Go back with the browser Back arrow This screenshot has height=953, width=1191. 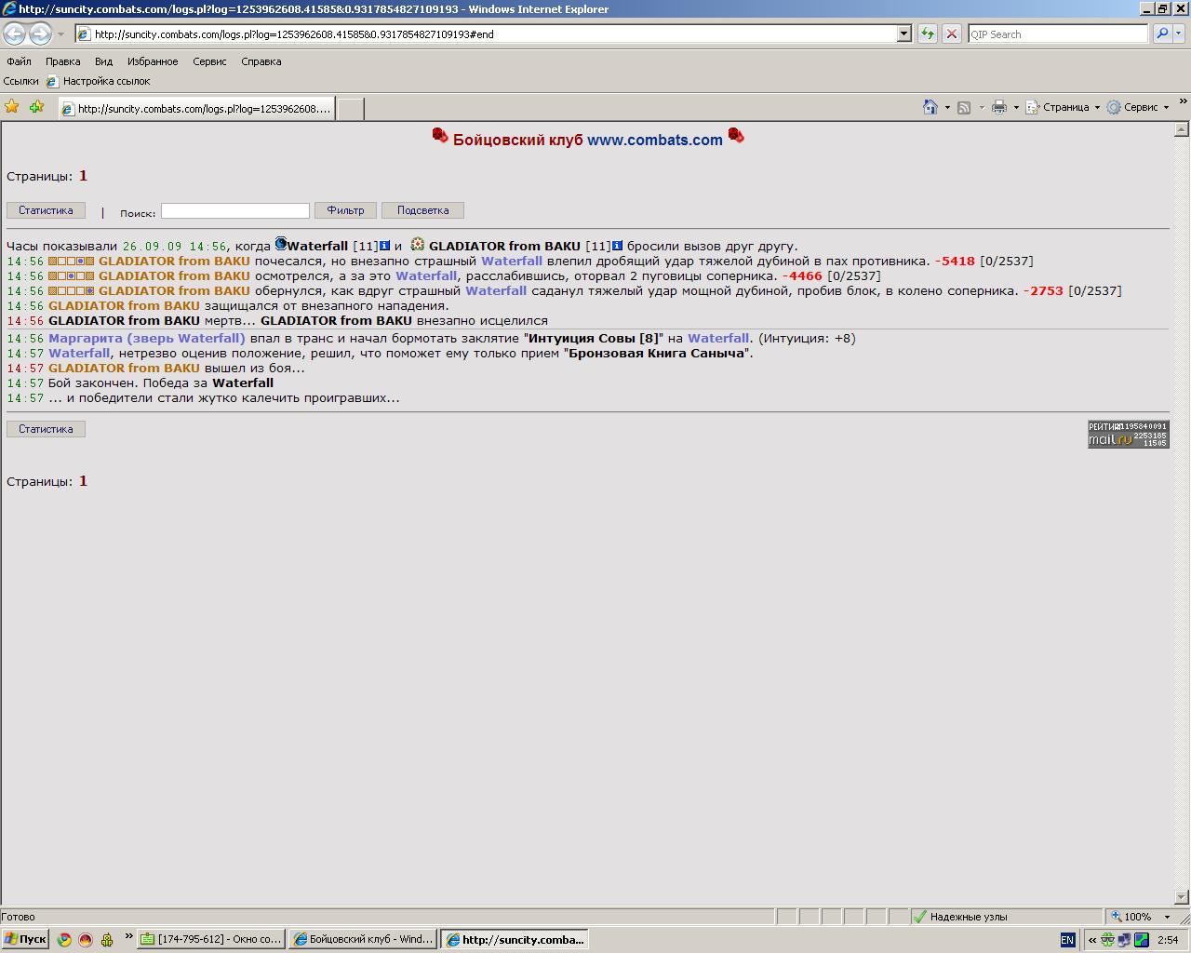14,34
